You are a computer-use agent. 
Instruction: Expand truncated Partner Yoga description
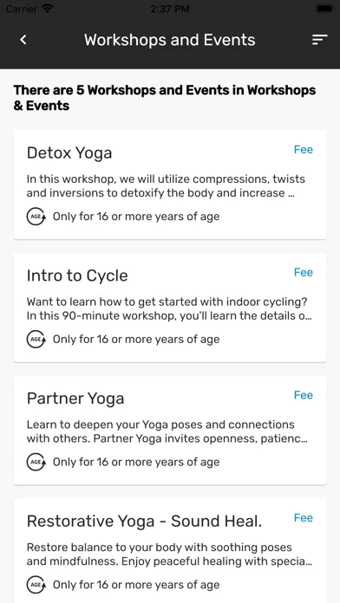[167, 431]
